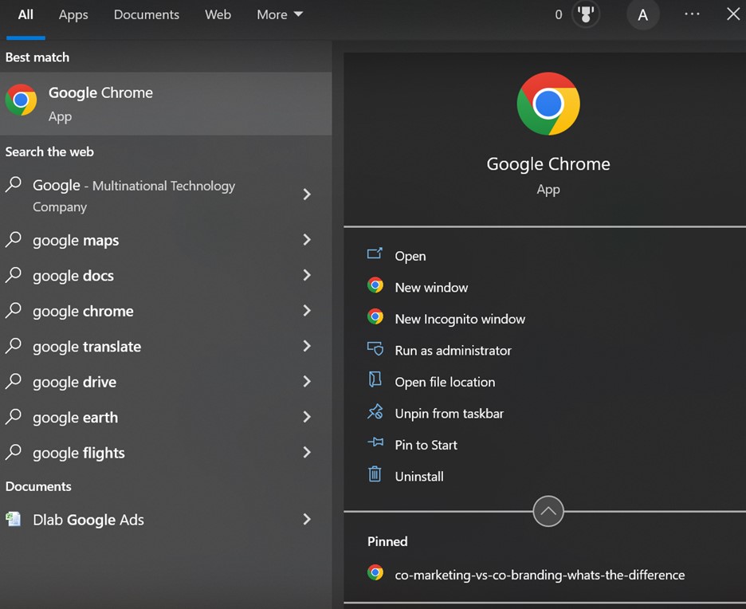Expand the More filter dropdown
The width and height of the screenshot is (746, 609).
[280, 14]
